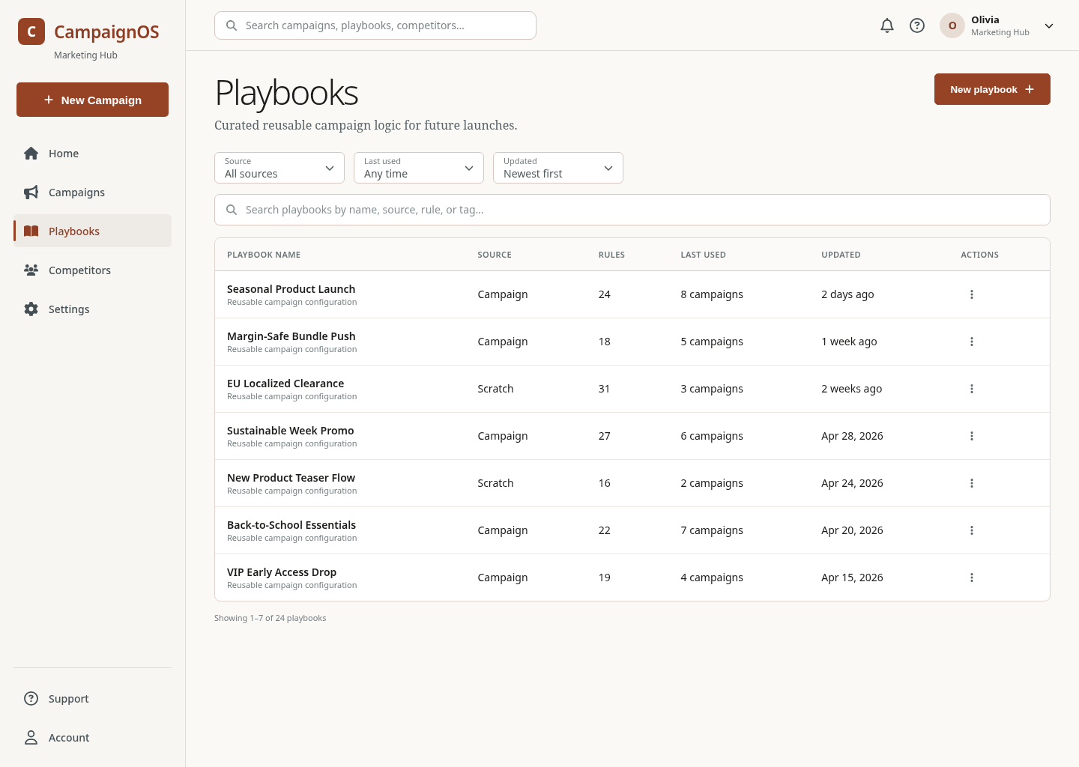Go to Home in sidebar
Image resolution: width=1079 pixels, height=767 pixels.
tap(92, 154)
